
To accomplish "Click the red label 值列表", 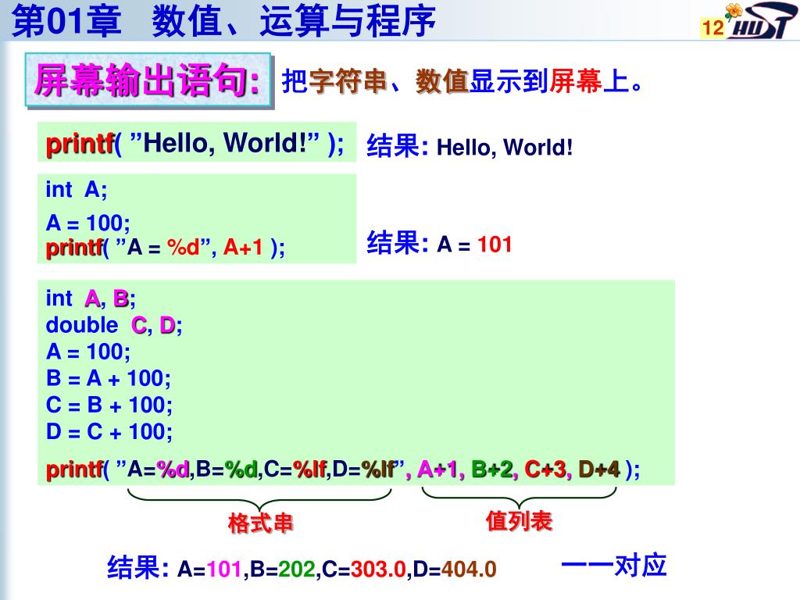I will click(519, 521).
